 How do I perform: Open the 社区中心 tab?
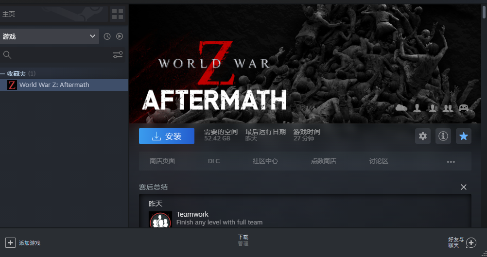click(x=265, y=161)
